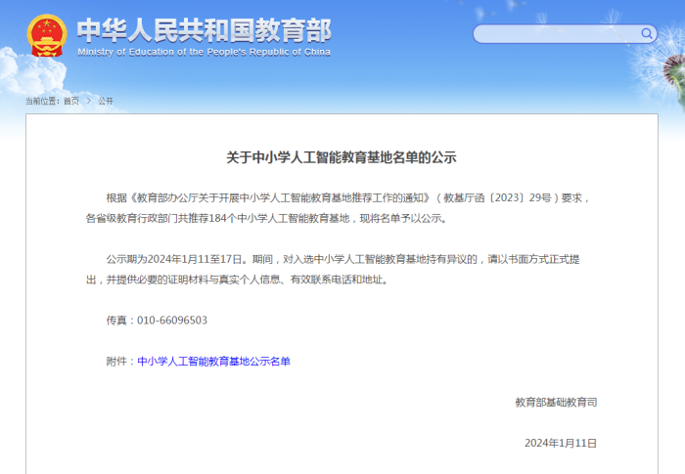The width and height of the screenshot is (685, 474).
Task: Click the publication date 2024年1月11日
Action: 560,443
